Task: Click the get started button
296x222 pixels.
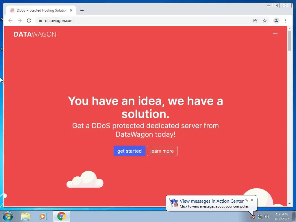Action: point(129,151)
